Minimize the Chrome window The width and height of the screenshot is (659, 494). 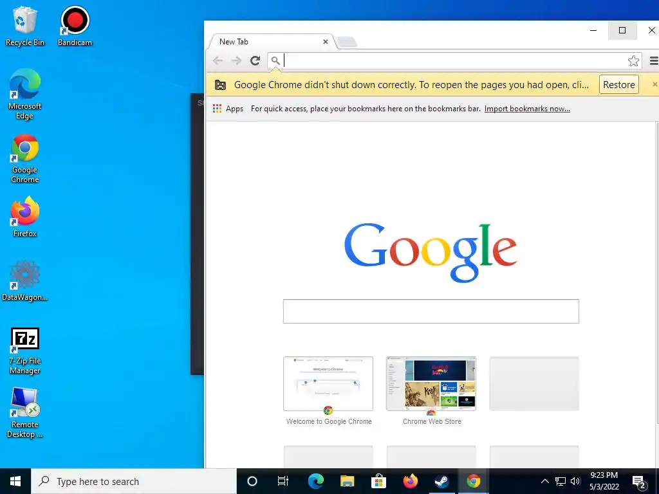[593, 30]
